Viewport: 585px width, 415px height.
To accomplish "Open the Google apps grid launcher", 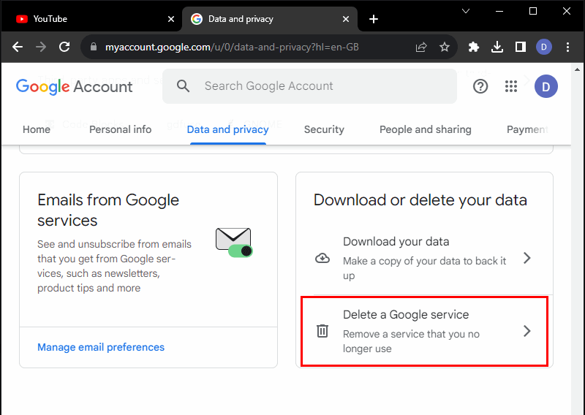I will [x=511, y=86].
